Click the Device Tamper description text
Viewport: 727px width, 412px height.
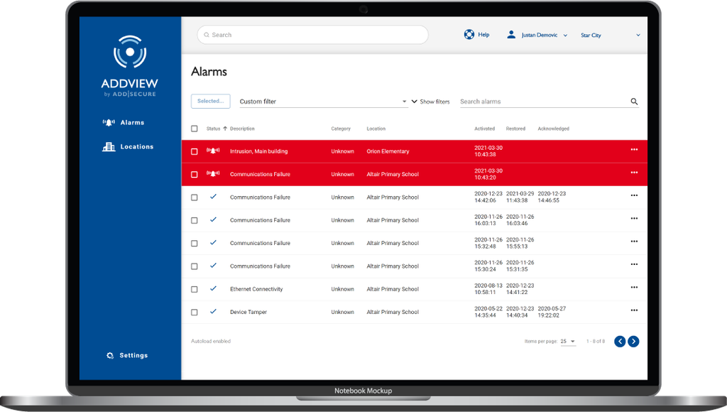[248, 313]
